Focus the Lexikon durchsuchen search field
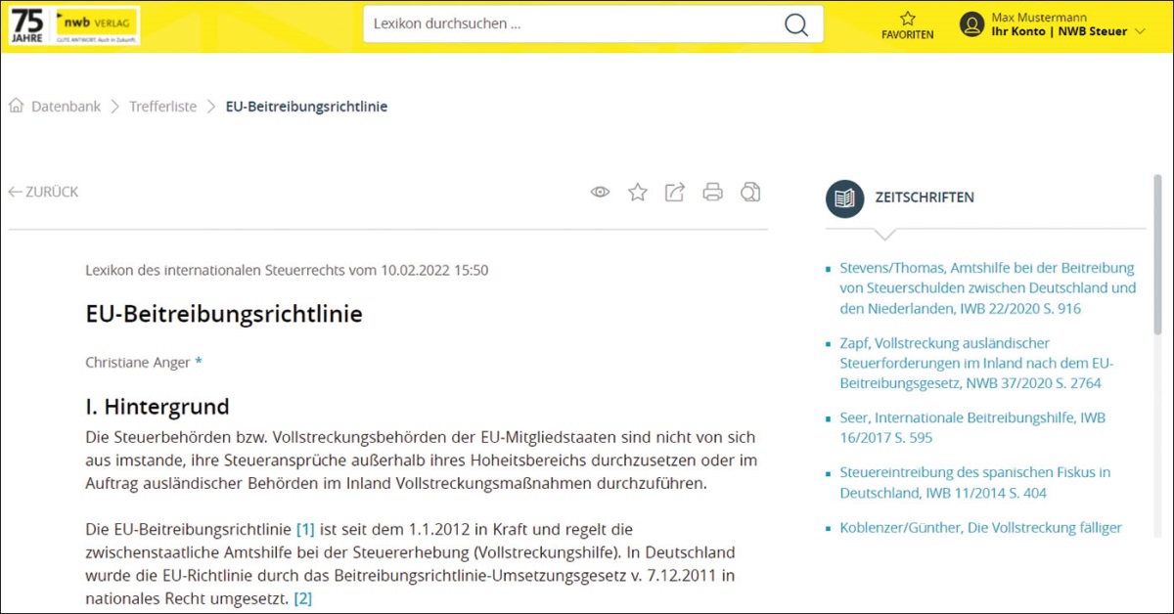The image size is (1174, 614). (x=572, y=24)
